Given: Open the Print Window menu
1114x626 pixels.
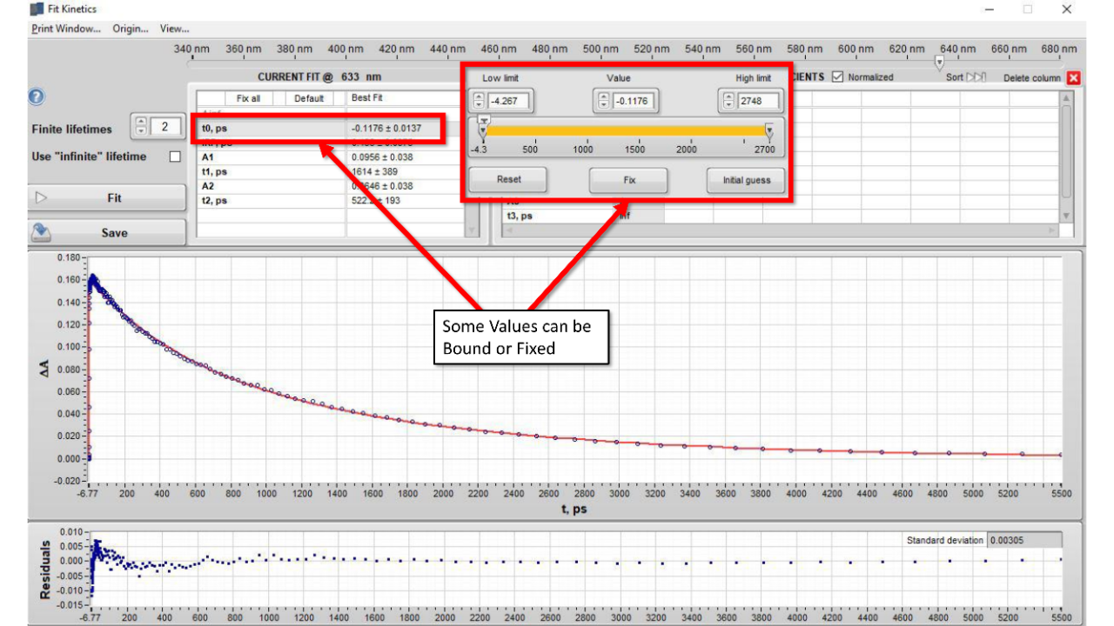Looking at the screenshot, I should point(66,29).
